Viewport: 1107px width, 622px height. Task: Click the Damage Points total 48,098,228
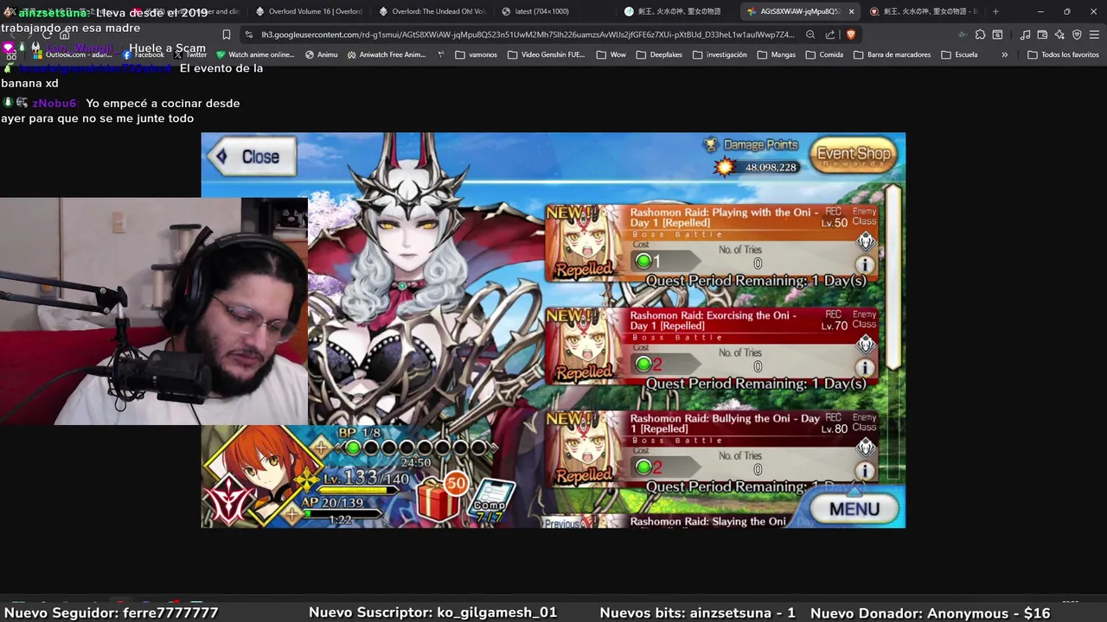pyautogui.click(x=770, y=168)
